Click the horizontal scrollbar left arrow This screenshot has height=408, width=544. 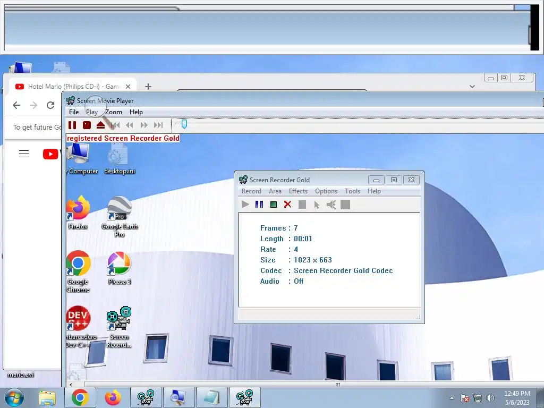pyautogui.click(x=71, y=385)
